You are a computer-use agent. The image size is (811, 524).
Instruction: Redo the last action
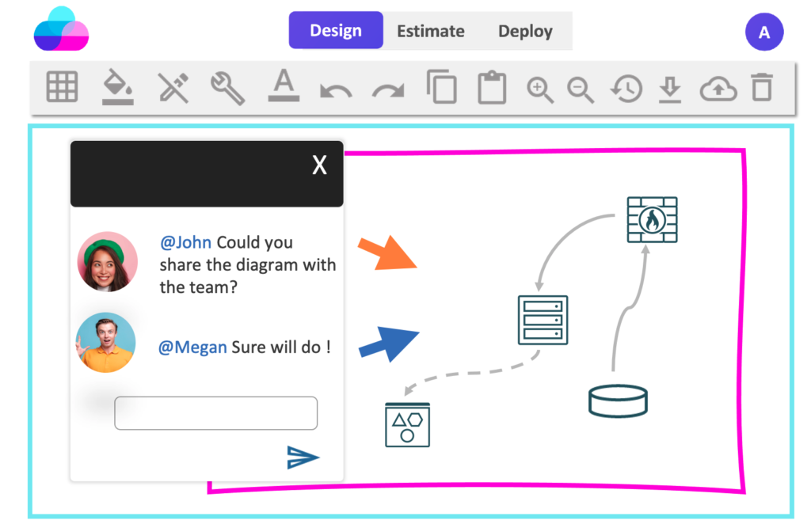(388, 90)
